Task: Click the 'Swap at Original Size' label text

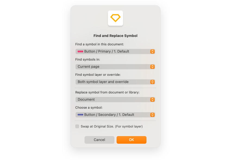Action: point(112,126)
